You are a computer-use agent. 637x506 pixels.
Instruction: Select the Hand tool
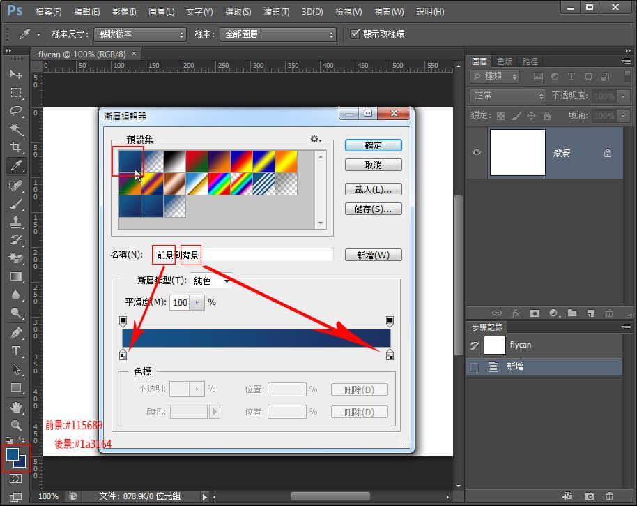click(16, 407)
